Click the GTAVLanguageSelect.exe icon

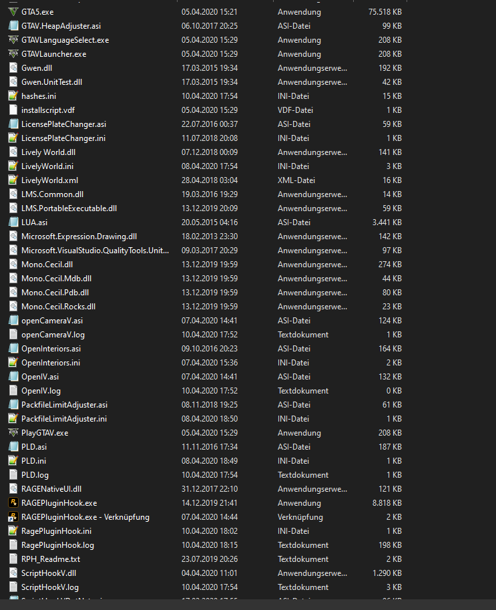click(13, 39)
